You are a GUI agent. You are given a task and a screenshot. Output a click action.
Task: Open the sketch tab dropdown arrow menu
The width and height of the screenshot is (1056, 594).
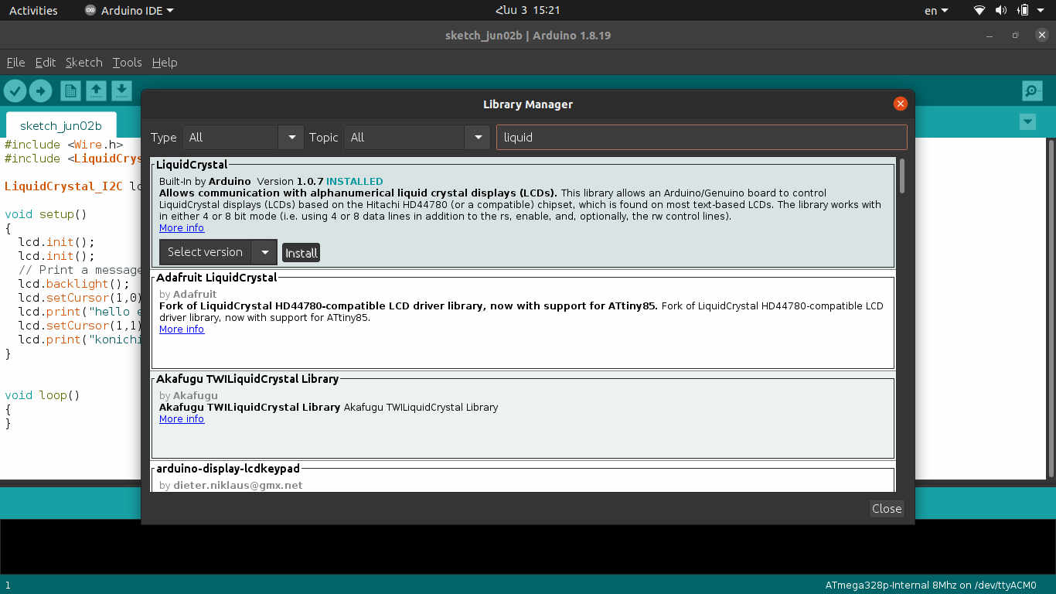[1027, 121]
